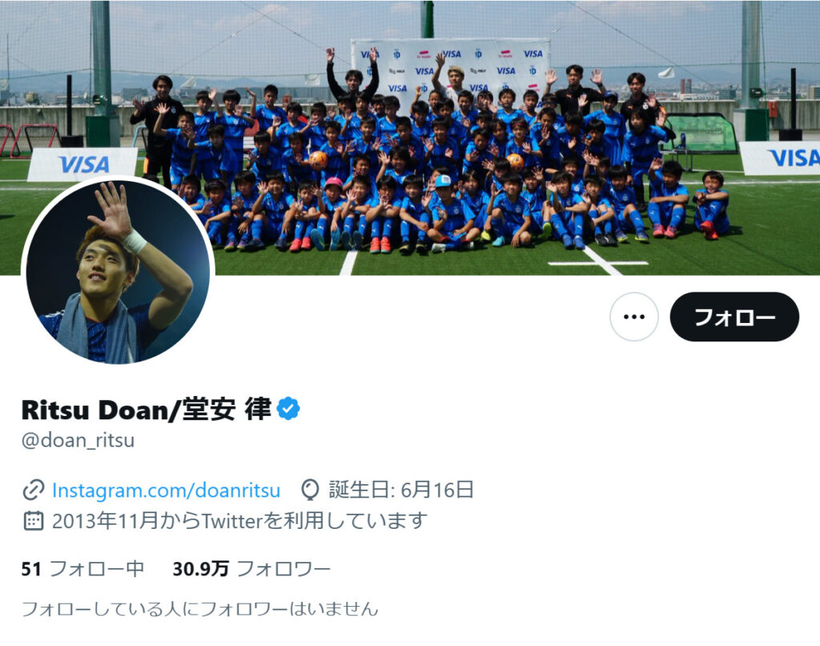Click the left VISA signboard in banner
Viewport: 820px width, 646px height.
coord(82,164)
